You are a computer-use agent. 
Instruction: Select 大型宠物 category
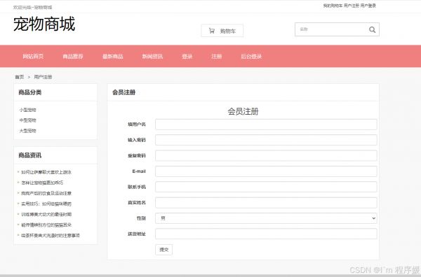(x=27, y=131)
